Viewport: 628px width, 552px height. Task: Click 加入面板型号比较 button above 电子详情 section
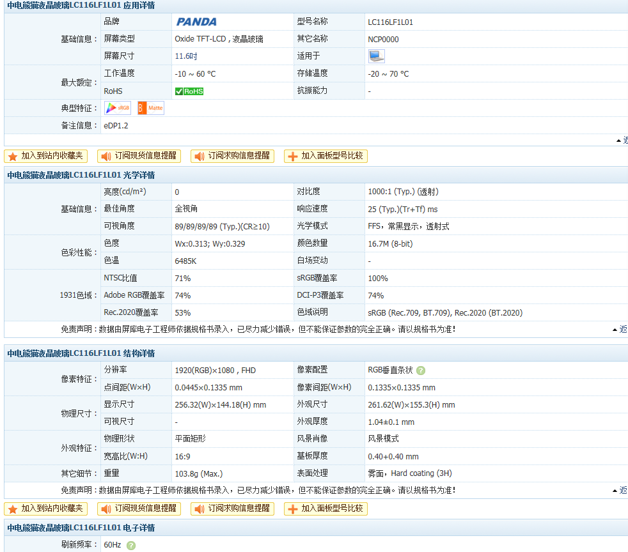click(326, 509)
